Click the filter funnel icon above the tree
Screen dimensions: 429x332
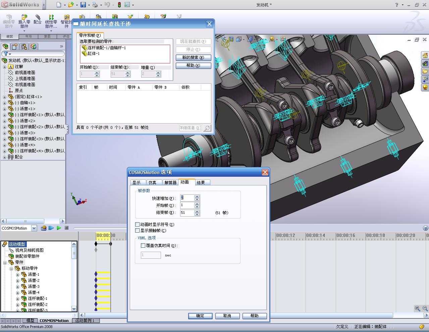6,54
